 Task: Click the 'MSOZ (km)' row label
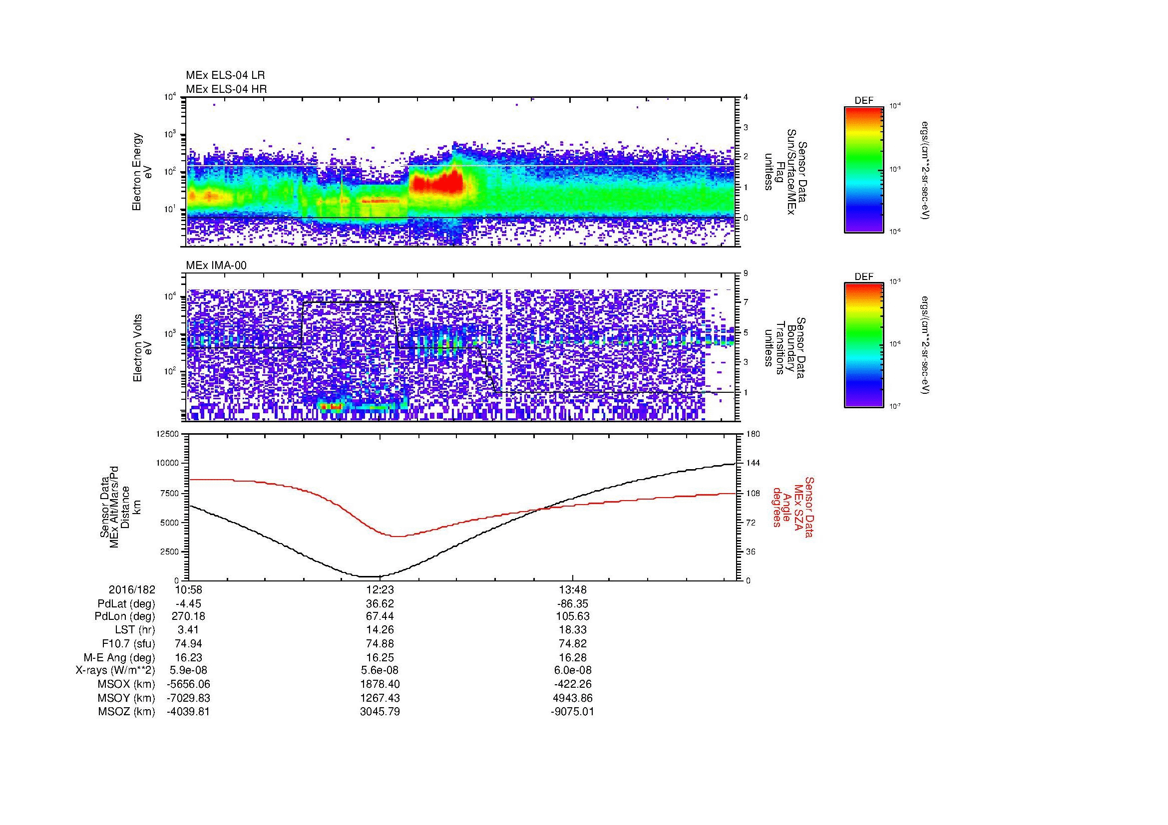(x=127, y=712)
